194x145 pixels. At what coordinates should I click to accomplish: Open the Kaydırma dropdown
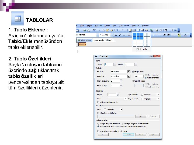129,76
